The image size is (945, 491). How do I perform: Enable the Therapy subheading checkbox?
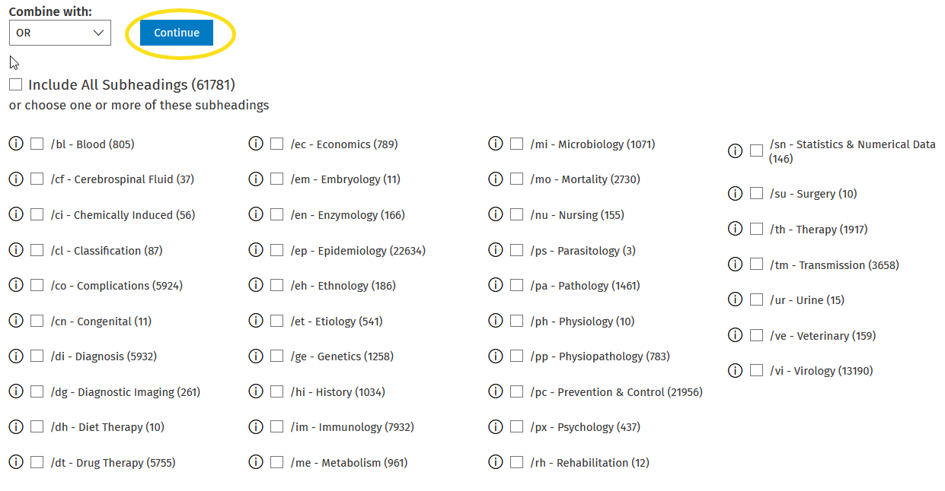click(x=756, y=229)
